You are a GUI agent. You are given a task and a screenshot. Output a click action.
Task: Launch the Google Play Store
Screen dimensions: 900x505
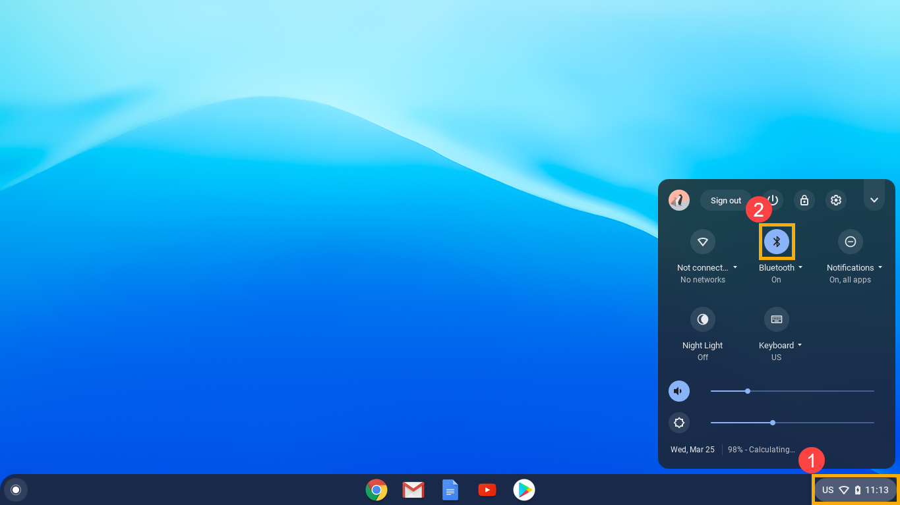[x=524, y=489]
